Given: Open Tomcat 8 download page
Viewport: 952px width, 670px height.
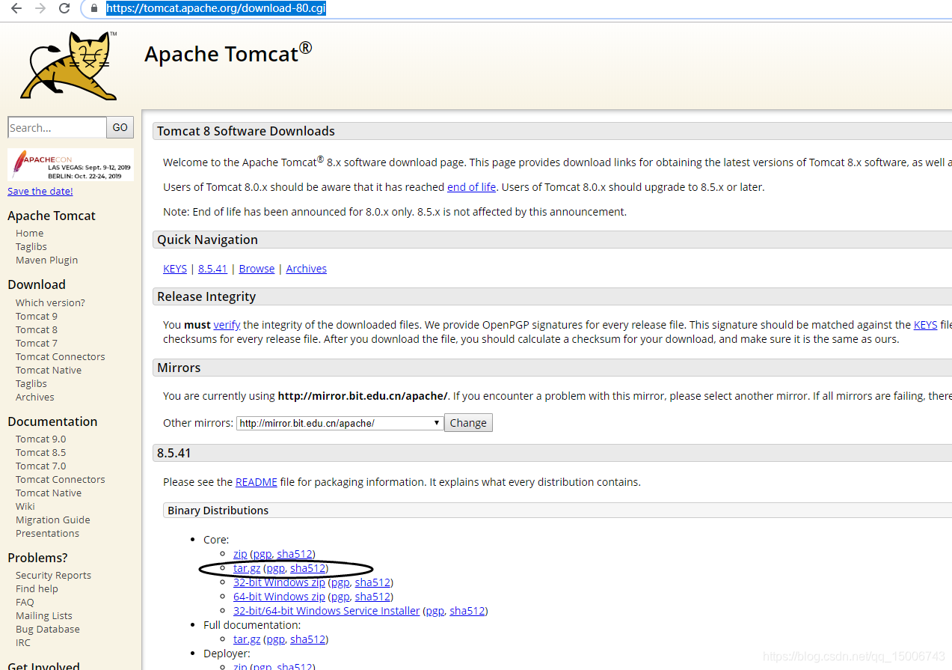Looking at the screenshot, I should [37, 329].
